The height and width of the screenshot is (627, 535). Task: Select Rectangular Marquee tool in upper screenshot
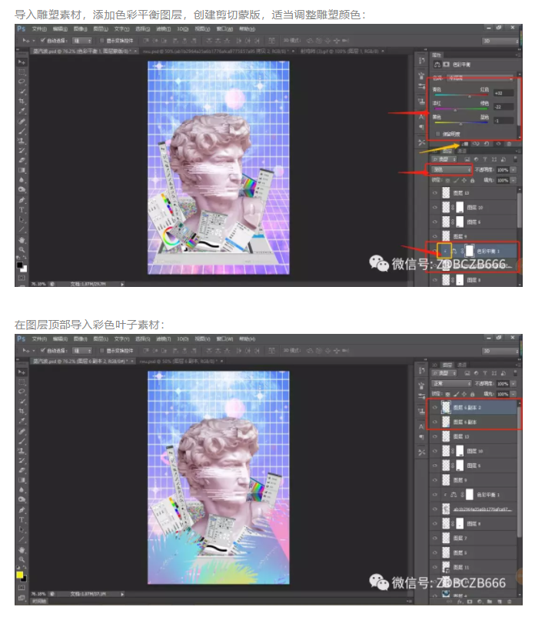point(22,72)
